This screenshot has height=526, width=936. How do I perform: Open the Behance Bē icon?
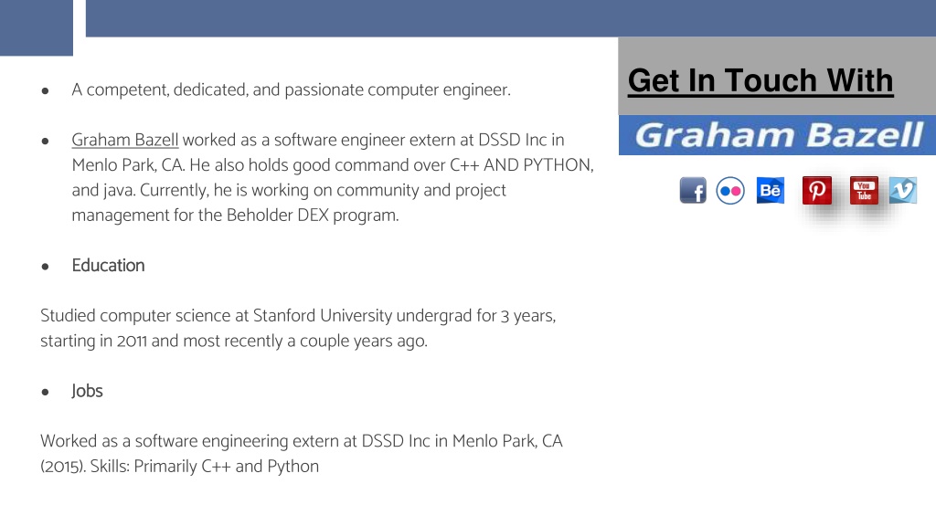[770, 190]
